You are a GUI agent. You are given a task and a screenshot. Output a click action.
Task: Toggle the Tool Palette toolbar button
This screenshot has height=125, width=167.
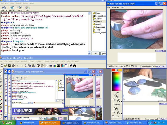47,66
